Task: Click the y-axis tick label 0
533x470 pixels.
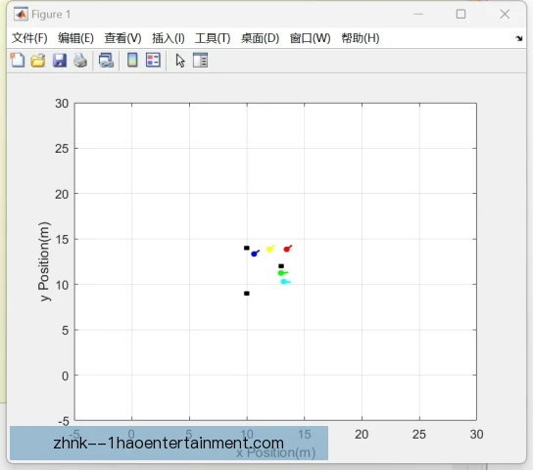Action: [x=65, y=376]
